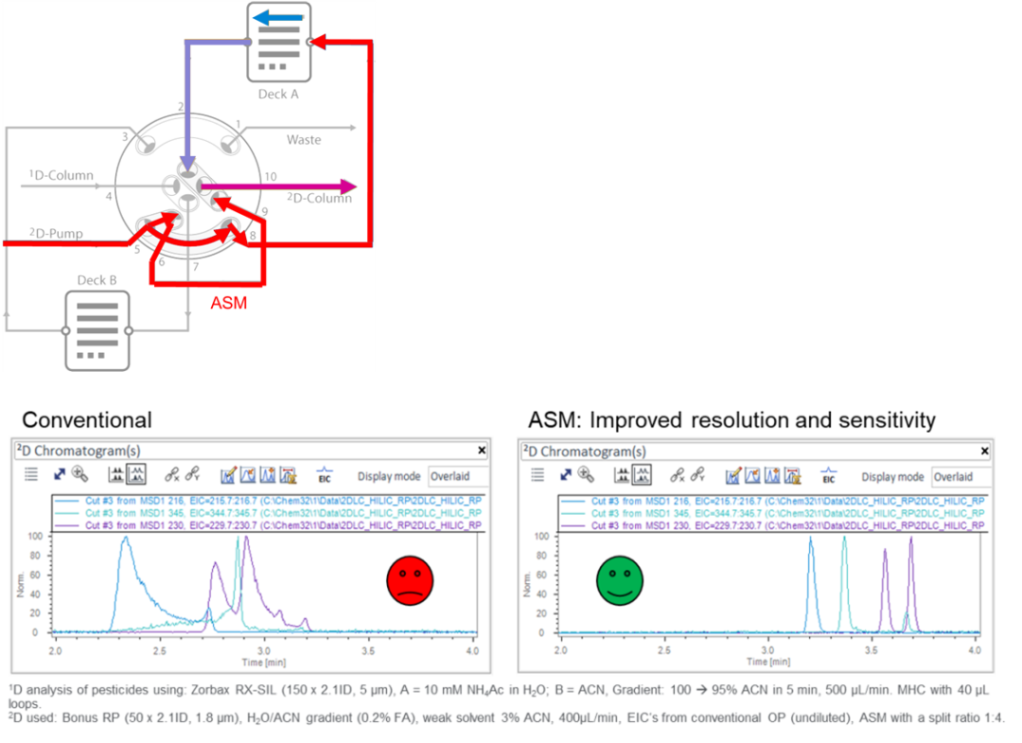This screenshot has width=1022, height=743.
Task: Click expand arrows icon in ASM chromatogram panel
Action: 566,475
